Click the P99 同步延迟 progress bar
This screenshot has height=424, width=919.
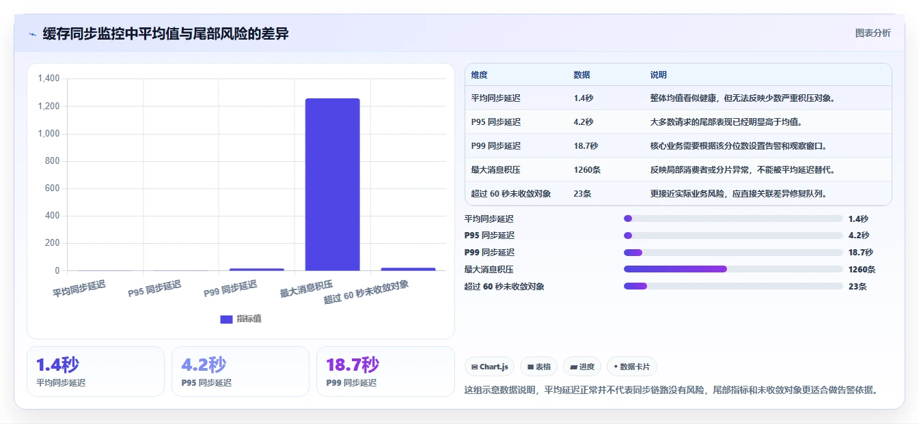pyautogui.click(x=733, y=253)
